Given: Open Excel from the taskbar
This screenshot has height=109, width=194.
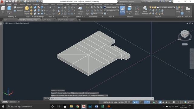Looking at the screenshot, I should [x=102, y=106].
